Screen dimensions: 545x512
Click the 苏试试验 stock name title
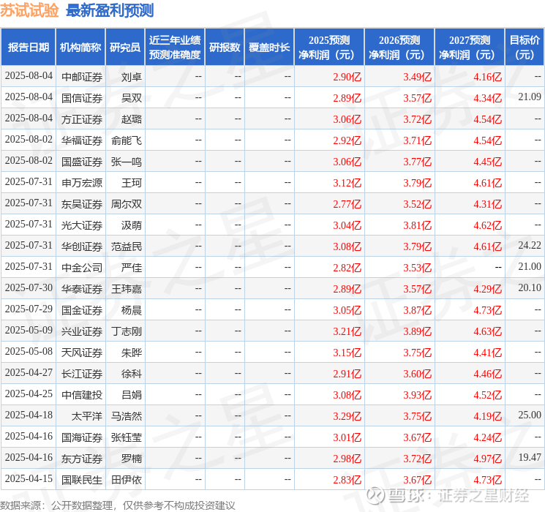pos(29,10)
